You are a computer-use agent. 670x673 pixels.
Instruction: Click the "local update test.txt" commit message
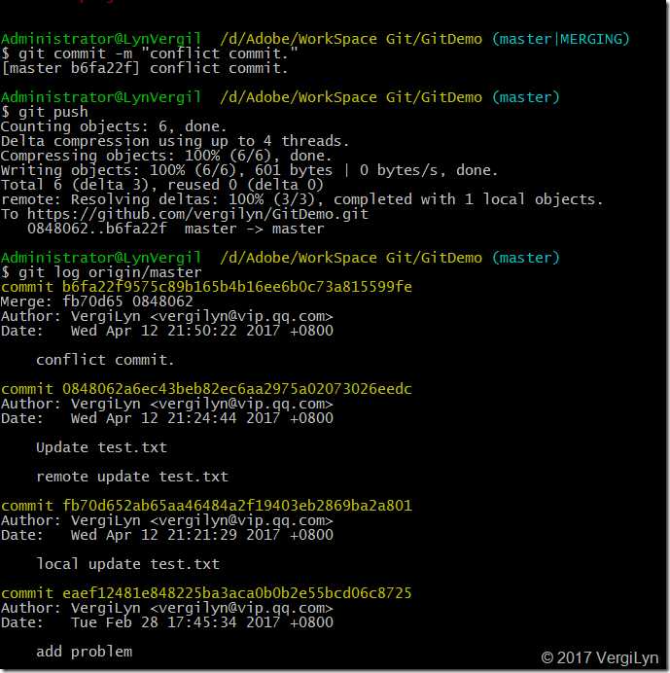[127, 564]
